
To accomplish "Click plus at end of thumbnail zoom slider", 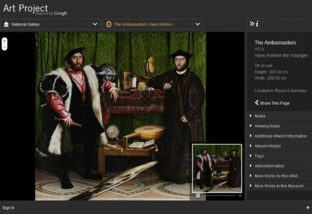I will point(240,196).
